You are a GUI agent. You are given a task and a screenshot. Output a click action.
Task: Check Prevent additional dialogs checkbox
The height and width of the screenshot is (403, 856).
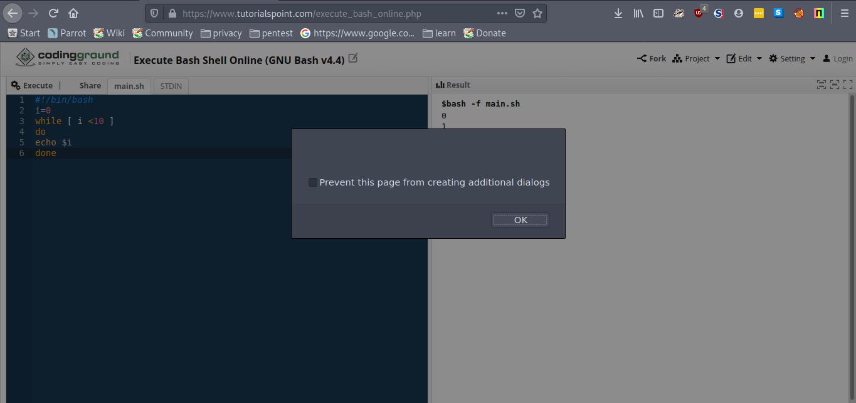click(x=312, y=182)
